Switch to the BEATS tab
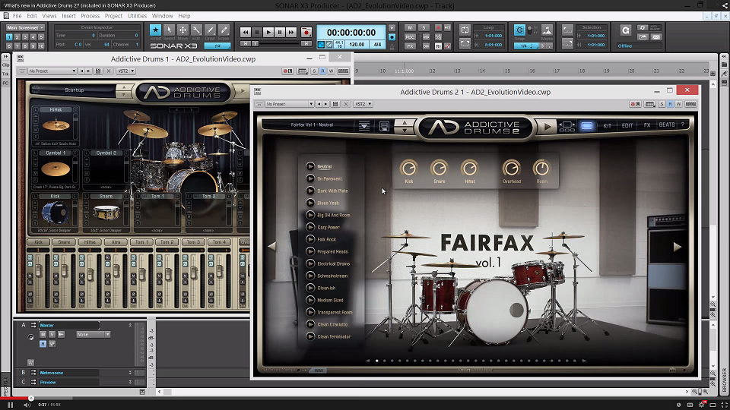The height and width of the screenshot is (410, 730). coord(667,125)
